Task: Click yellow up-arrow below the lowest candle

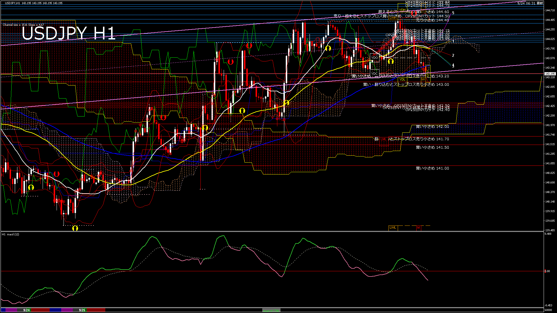Action: (75, 228)
